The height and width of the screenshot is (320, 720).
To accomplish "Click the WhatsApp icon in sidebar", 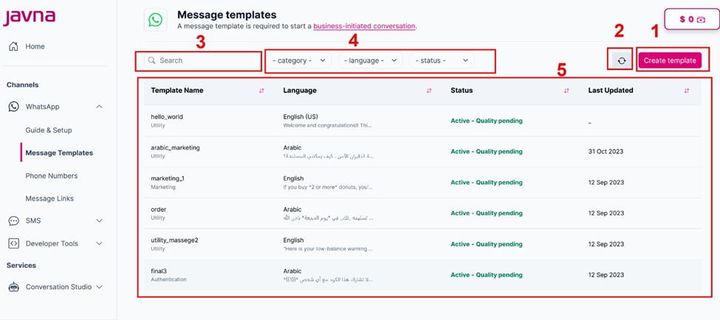I will [x=14, y=107].
